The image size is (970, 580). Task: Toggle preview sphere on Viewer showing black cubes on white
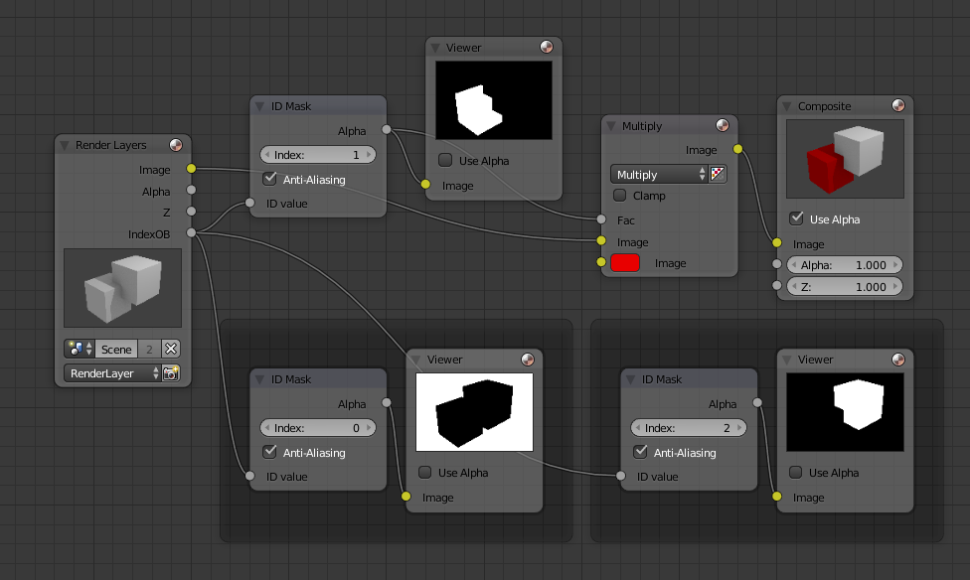(528, 360)
